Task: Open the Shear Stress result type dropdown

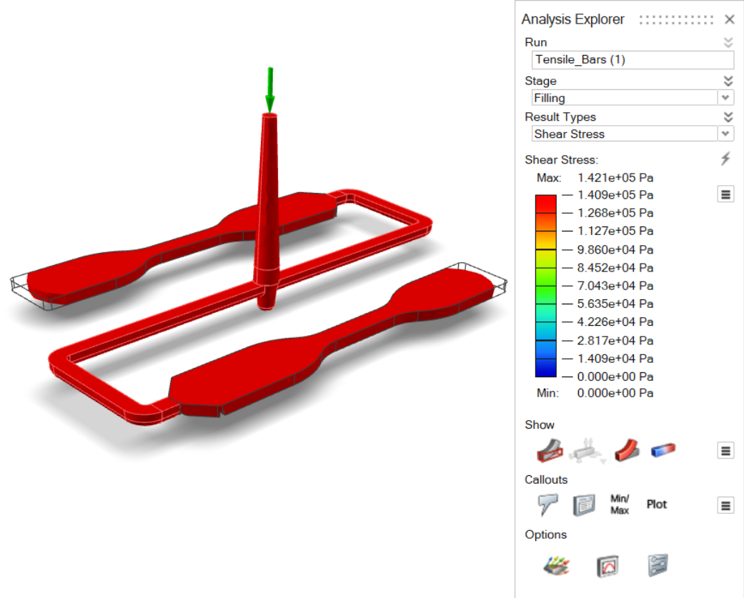Action: [x=725, y=134]
